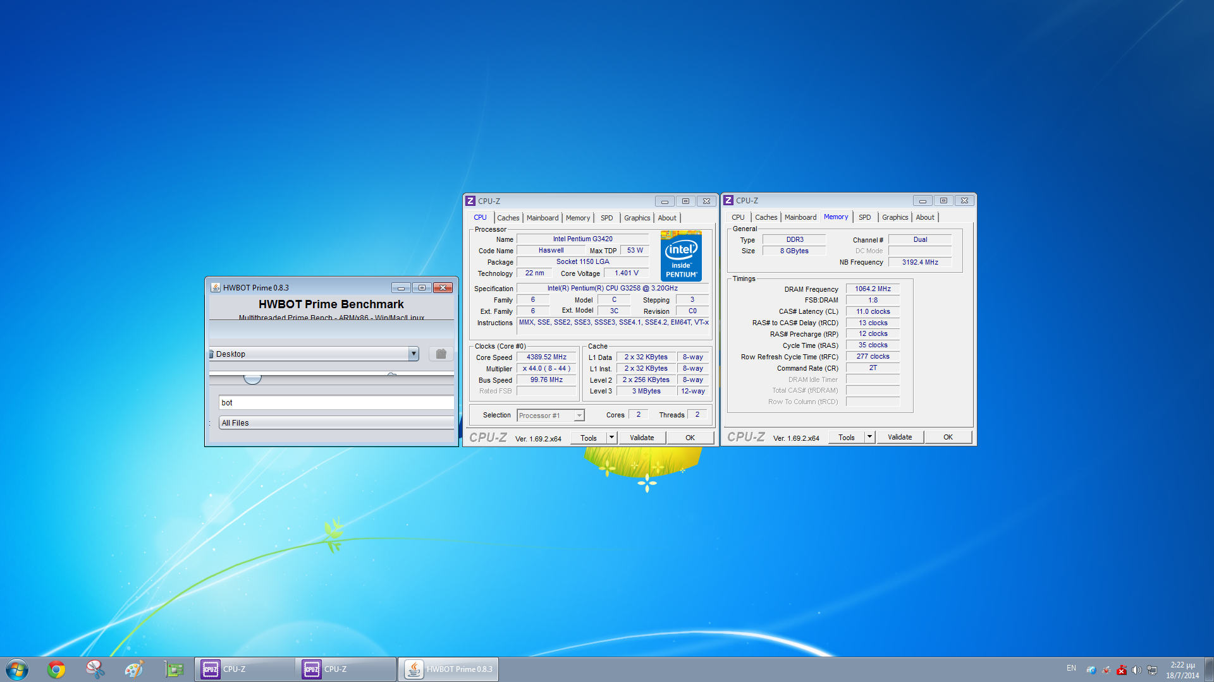Screen dimensions: 1214x682
Task: Click the Z icon in right CPU-Z title bar
Action: click(728, 200)
